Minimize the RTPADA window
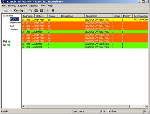Image resolution: width=150 pixels, height=114 pixels. tap(139, 2)
